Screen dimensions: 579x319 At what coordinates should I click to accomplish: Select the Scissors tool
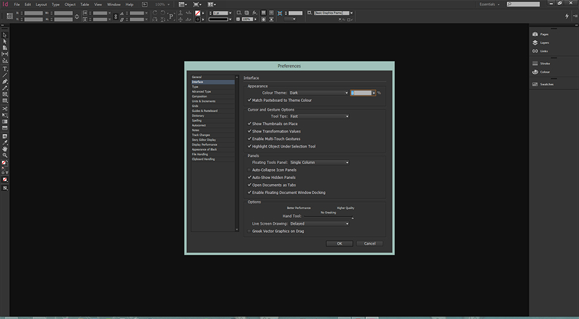click(x=5, y=109)
